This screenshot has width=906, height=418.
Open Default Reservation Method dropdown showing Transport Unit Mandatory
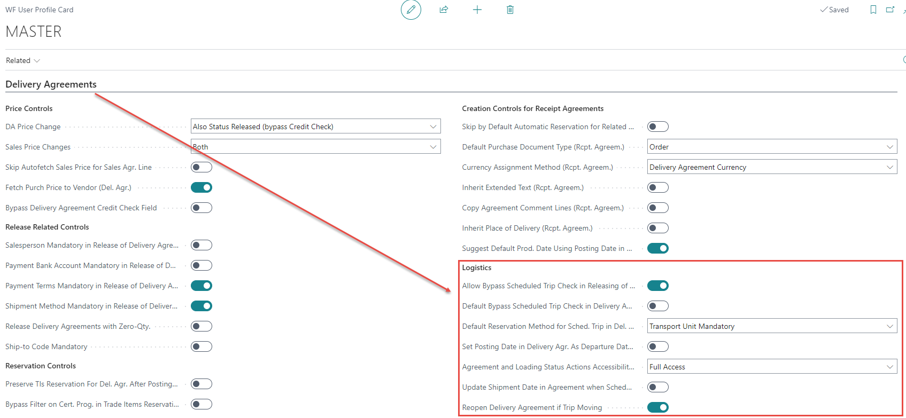tap(772, 326)
